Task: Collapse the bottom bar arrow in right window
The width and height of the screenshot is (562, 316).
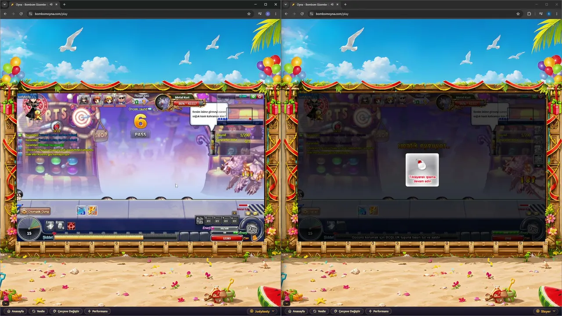Action: [x=286, y=303]
